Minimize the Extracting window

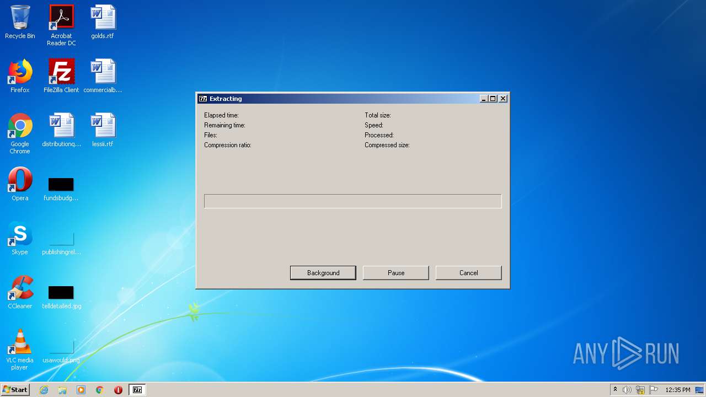click(484, 99)
